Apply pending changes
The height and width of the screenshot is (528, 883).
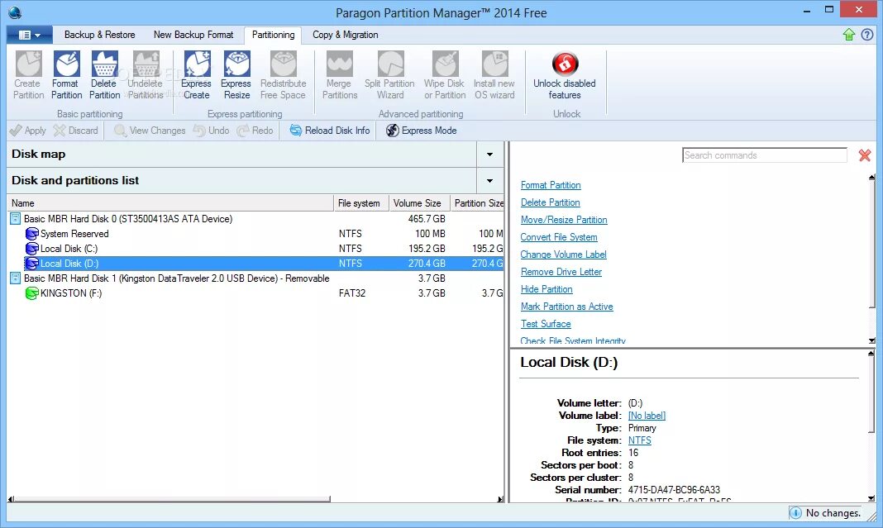point(27,131)
